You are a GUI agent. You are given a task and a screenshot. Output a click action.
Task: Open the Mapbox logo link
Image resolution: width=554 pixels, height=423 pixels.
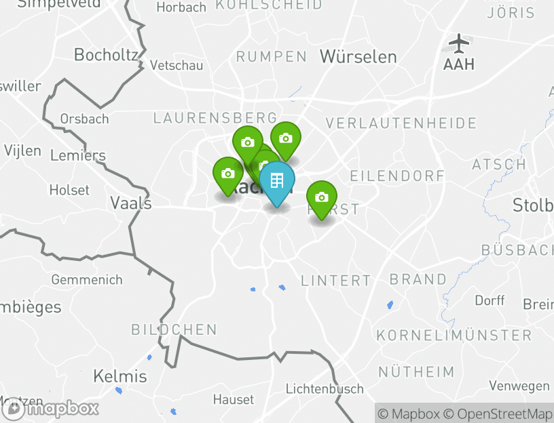coord(50,409)
